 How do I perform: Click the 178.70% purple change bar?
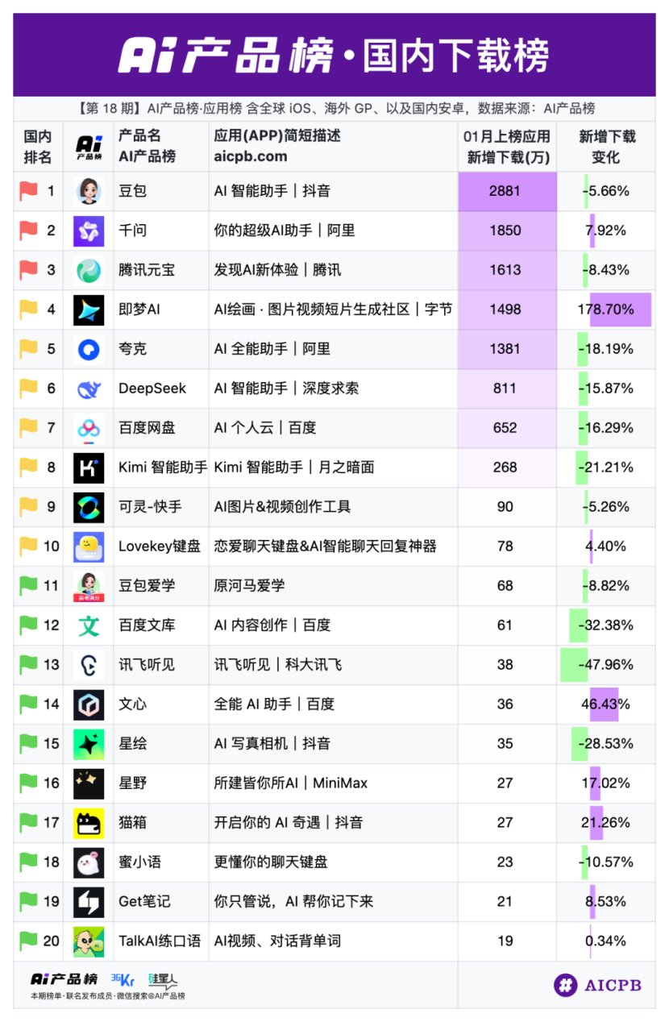pyautogui.click(x=619, y=310)
